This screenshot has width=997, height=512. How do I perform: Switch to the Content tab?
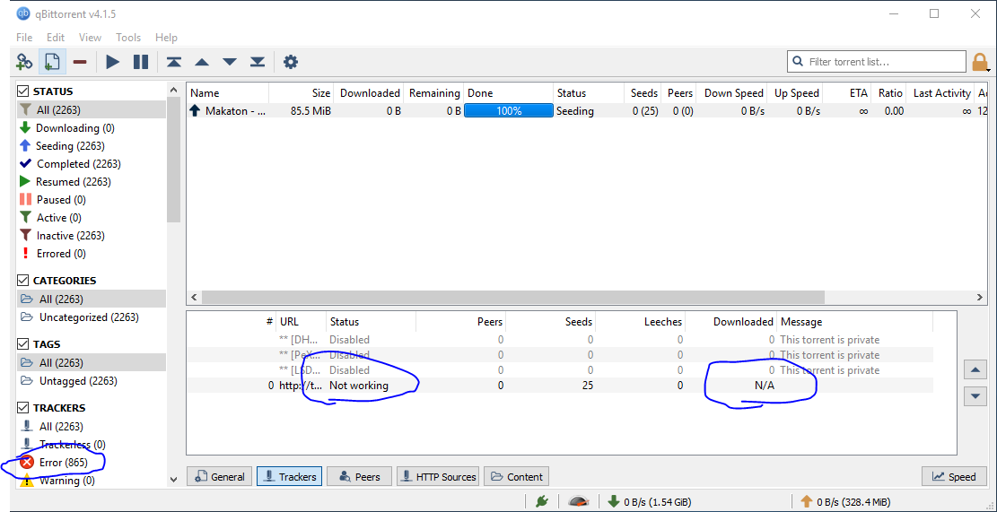point(516,476)
